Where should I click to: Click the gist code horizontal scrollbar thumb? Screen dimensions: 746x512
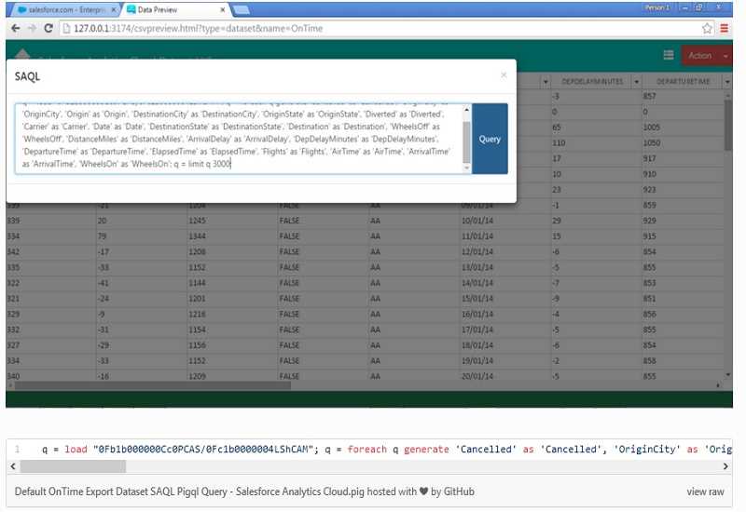pos(74,466)
